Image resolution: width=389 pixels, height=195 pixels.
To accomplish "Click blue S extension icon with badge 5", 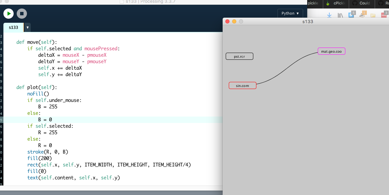I will tap(352, 14).
